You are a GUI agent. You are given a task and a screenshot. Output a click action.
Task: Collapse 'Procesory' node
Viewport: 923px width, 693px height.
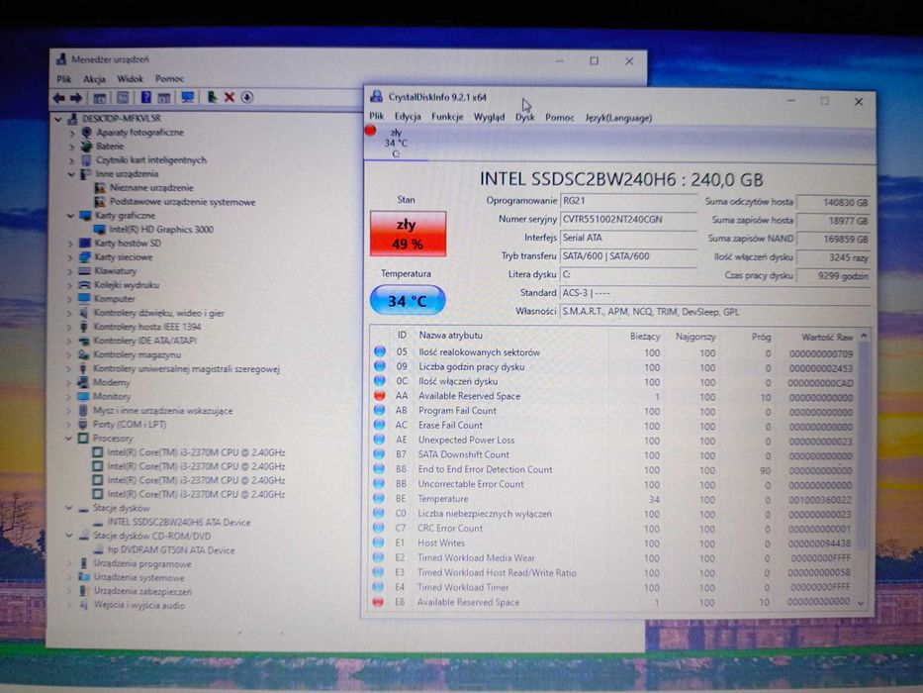(x=69, y=439)
